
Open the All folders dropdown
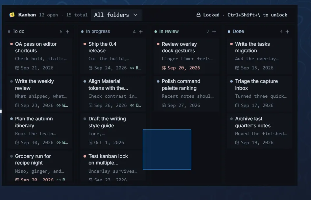[116, 15]
